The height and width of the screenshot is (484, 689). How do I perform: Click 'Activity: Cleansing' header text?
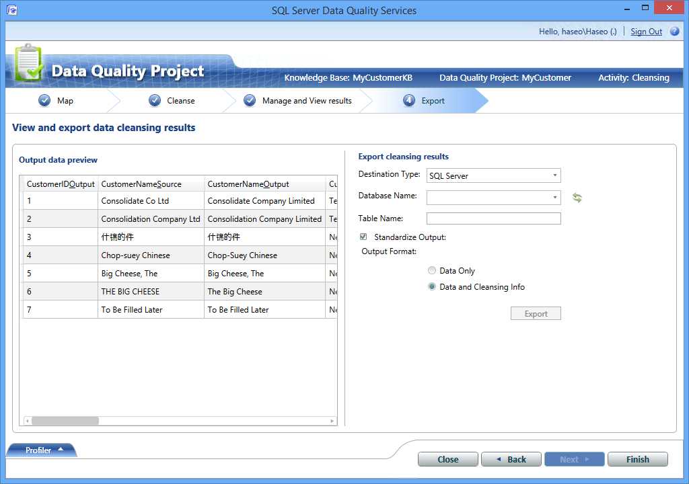[x=634, y=78]
